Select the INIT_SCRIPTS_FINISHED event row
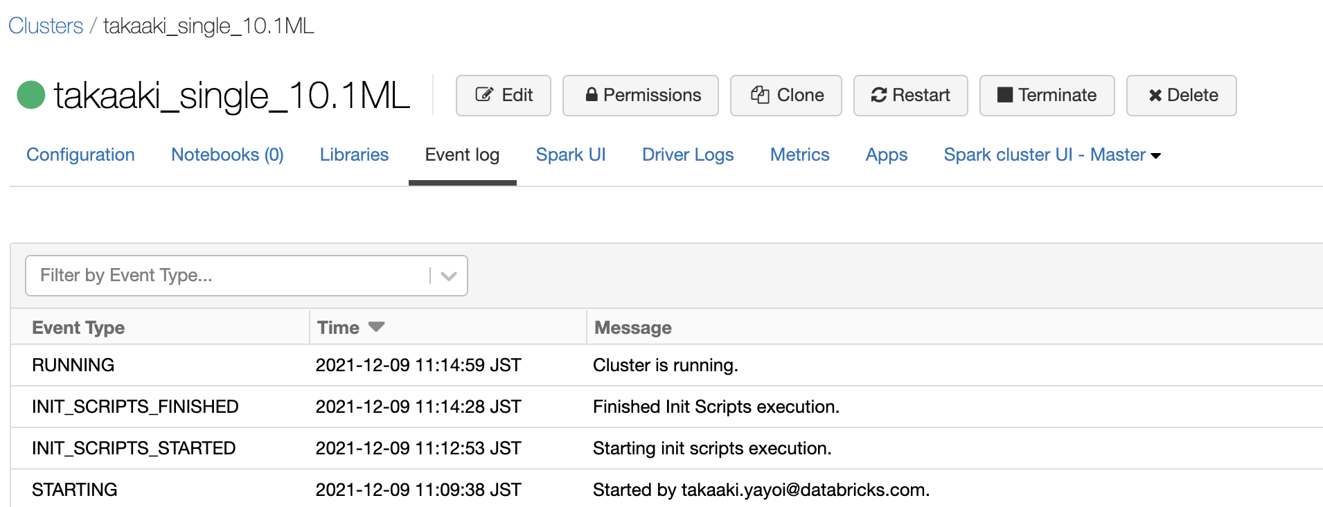 pos(135,407)
